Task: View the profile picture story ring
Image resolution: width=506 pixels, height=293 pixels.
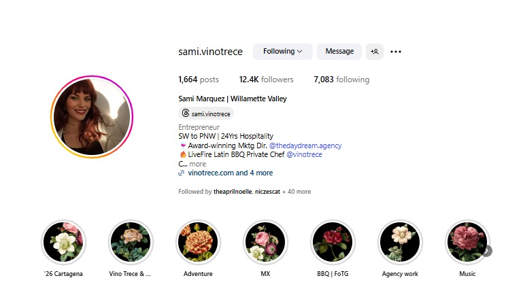Action: (x=92, y=117)
